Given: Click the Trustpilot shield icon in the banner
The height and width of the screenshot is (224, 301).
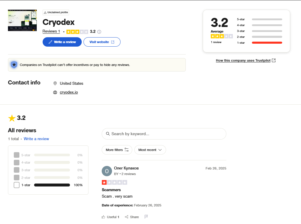Looking at the screenshot, I should (14, 65).
